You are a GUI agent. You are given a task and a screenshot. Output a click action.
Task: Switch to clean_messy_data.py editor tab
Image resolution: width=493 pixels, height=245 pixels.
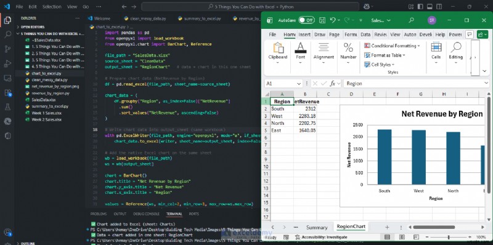145,18
